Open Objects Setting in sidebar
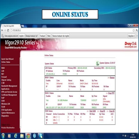The height and width of the screenshot is (139, 139). coord(6,80)
